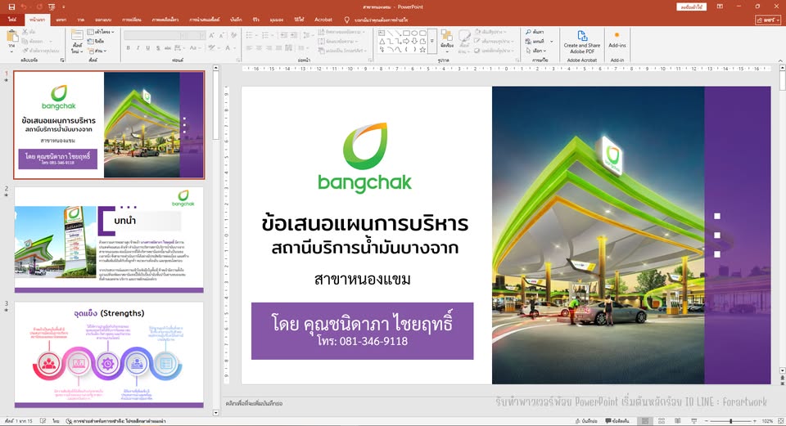Increase font size with larger A
Image resolution: width=786 pixels, height=426 pixels.
[212, 35]
